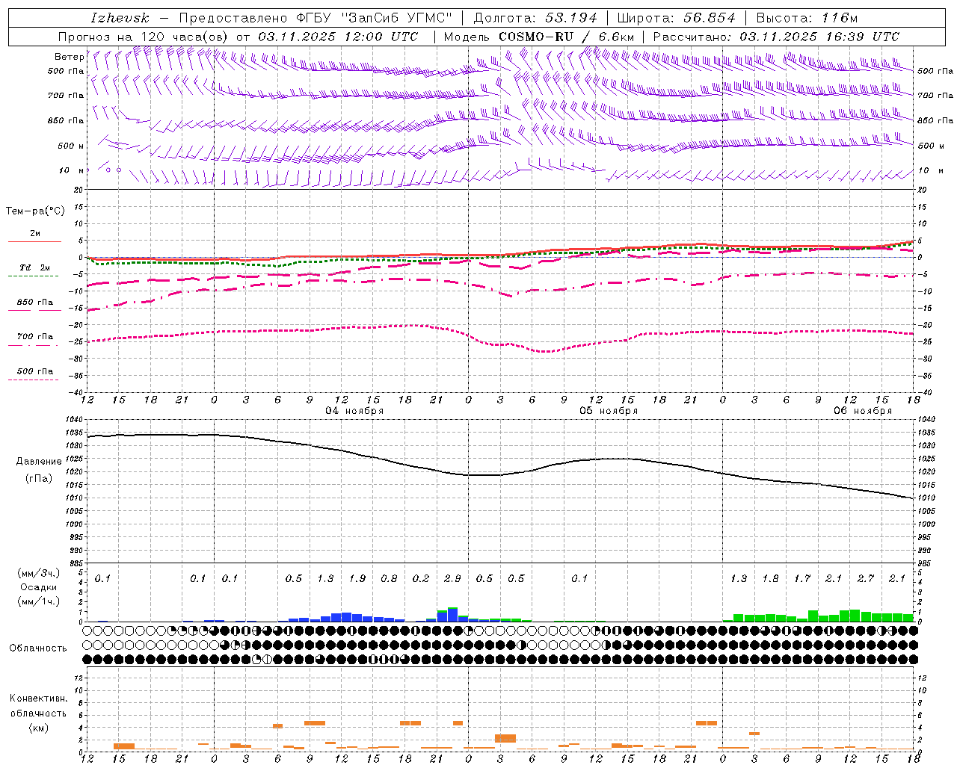The image size is (957, 765).
Task: Click the 'Долгота: 53.194' longitude value
Action: click(535, 18)
